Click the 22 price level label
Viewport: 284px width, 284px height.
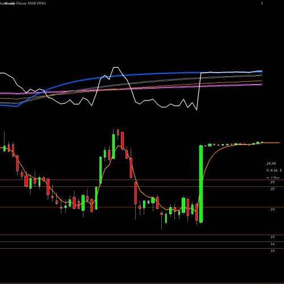[272, 189]
